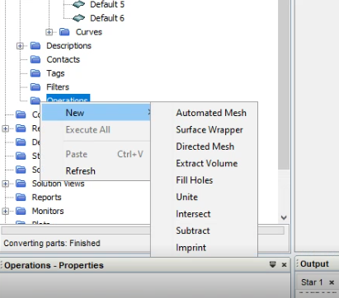Viewport: 339px width, 298px height.
Task: Expand the Descriptions node
Action: click(x=20, y=46)
